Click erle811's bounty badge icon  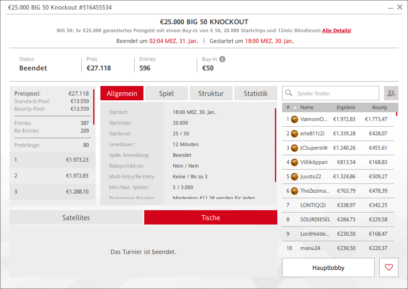294,133
